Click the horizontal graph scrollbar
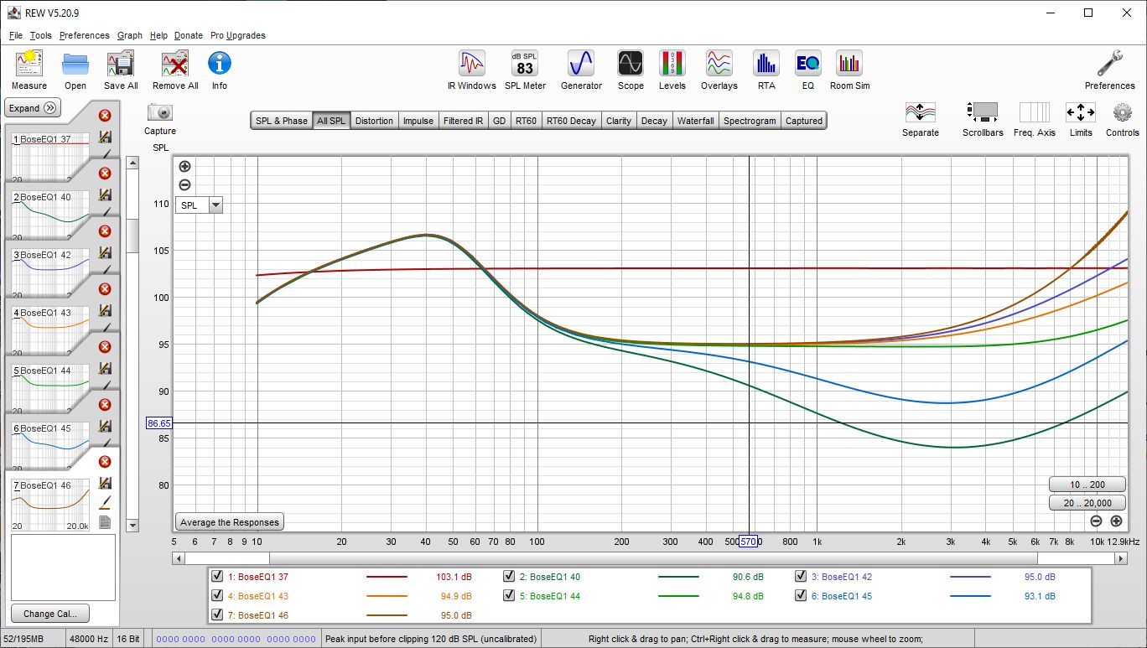The width and height of the screenshot is (1147, 648). click(x=653, y=558)
